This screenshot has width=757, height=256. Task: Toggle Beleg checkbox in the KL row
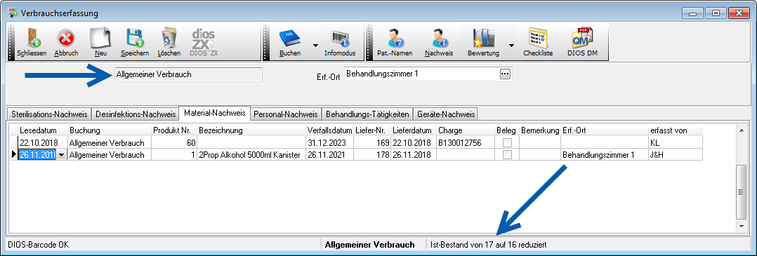point(507,142)
